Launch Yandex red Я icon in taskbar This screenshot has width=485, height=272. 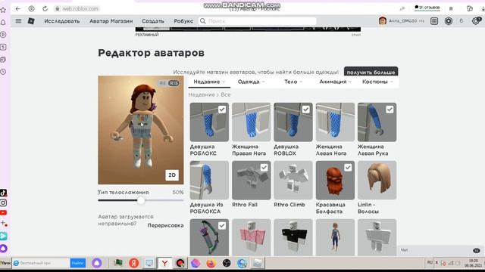tap(133, 263)
